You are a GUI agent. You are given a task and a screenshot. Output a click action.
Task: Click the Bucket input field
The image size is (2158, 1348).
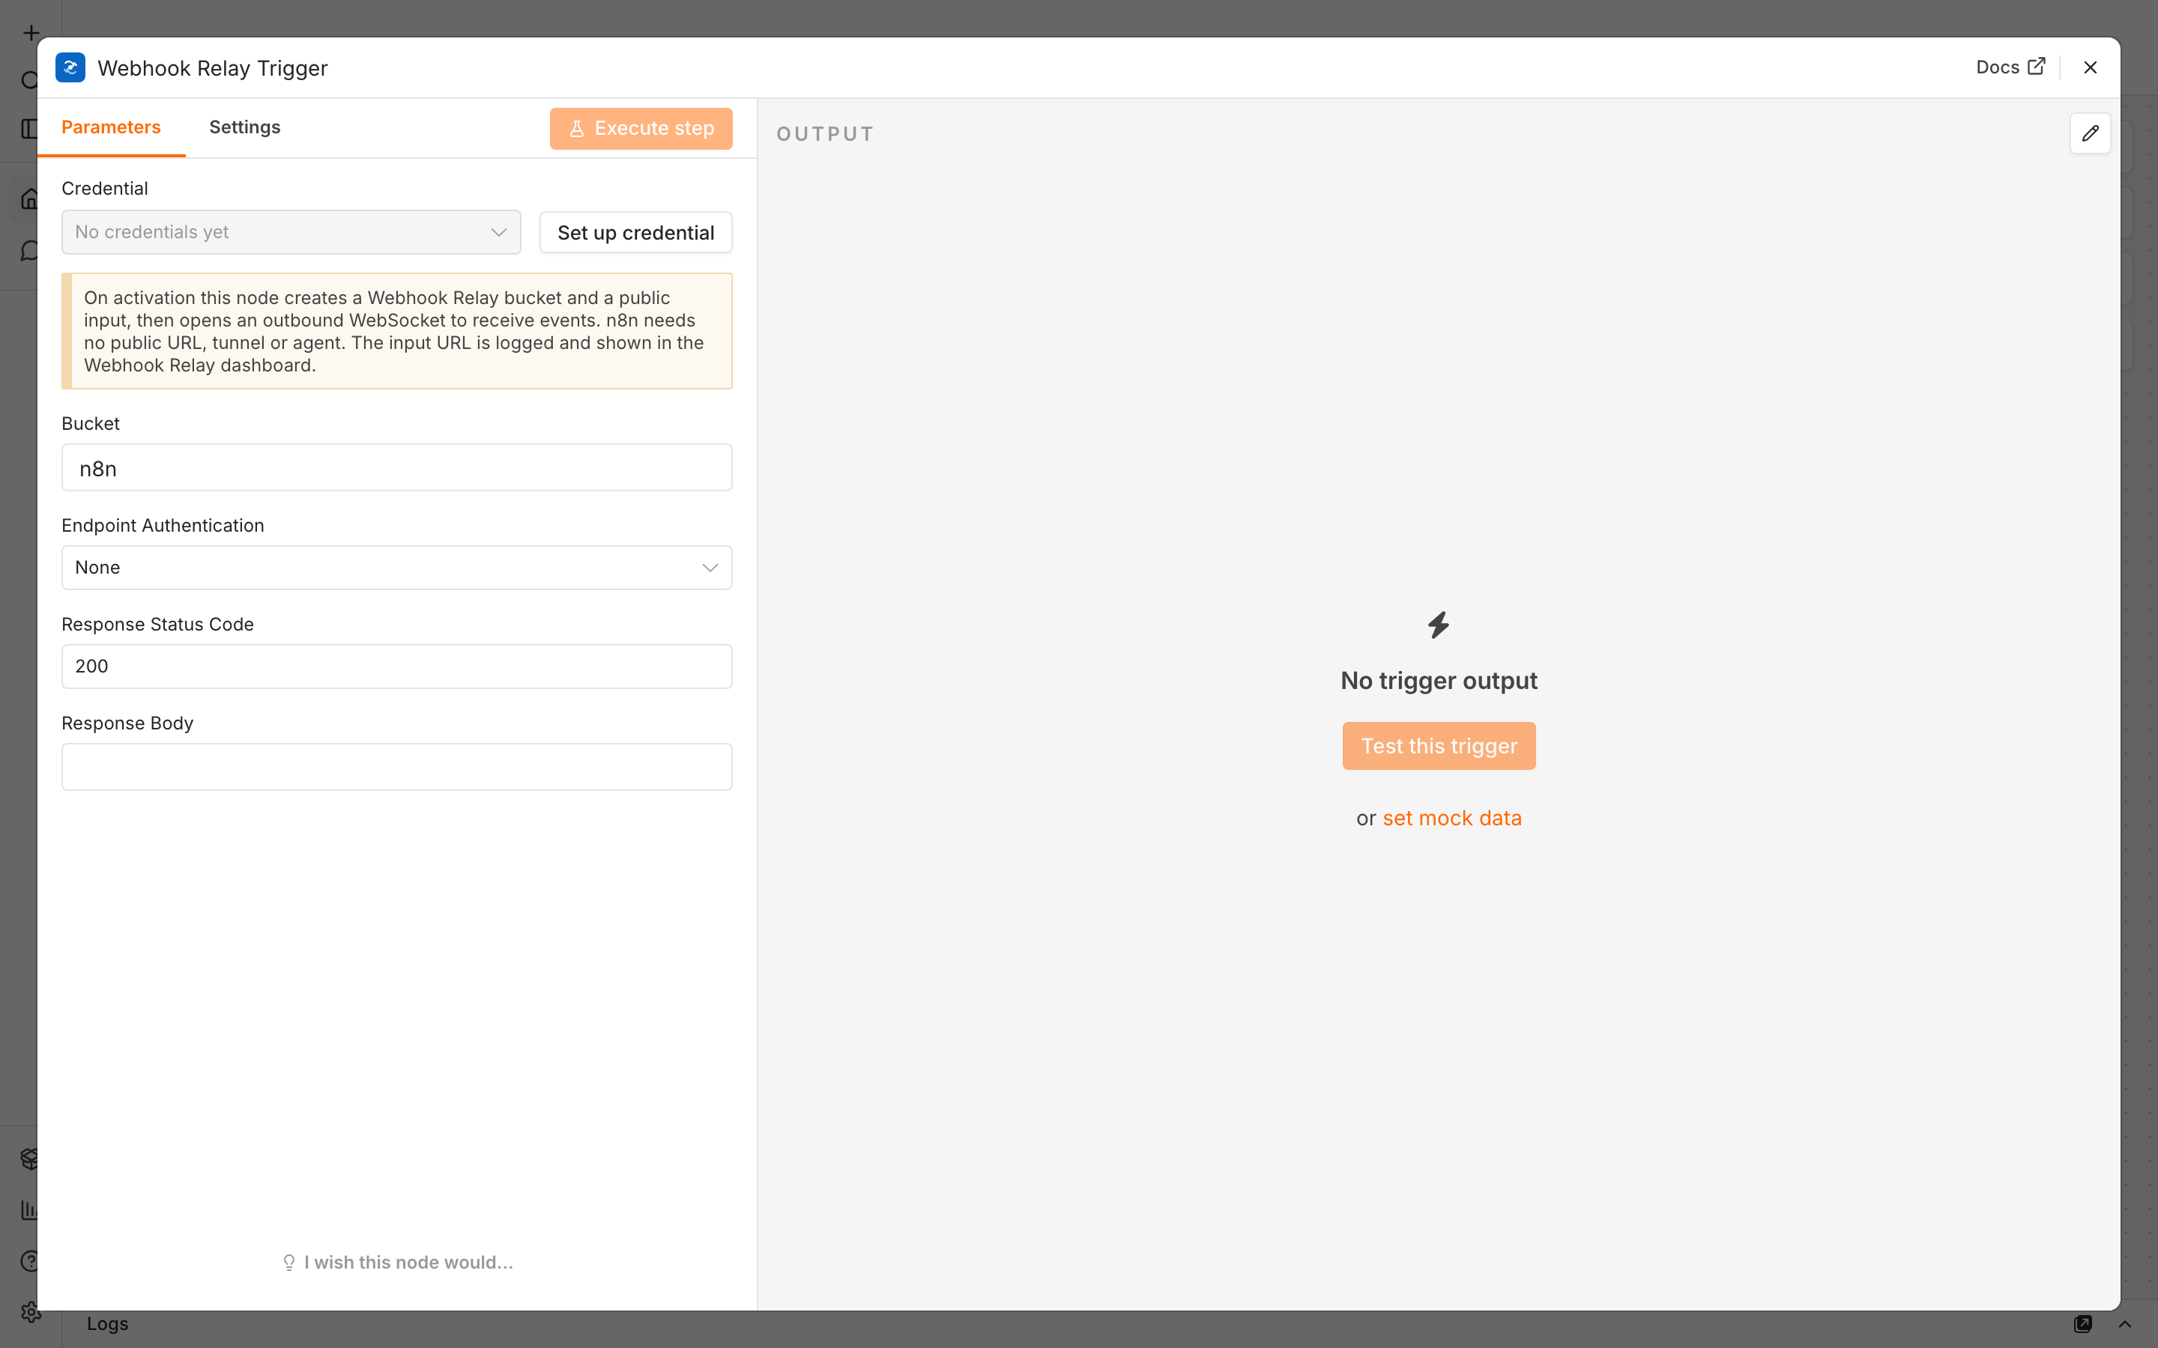click(x=397, y=467)
